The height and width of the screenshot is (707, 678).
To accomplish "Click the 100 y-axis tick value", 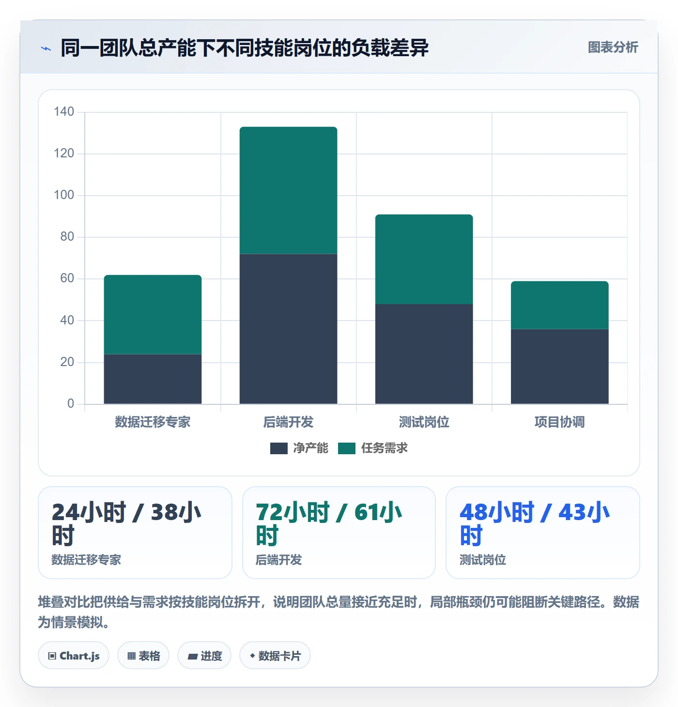I will pos(64,195).
